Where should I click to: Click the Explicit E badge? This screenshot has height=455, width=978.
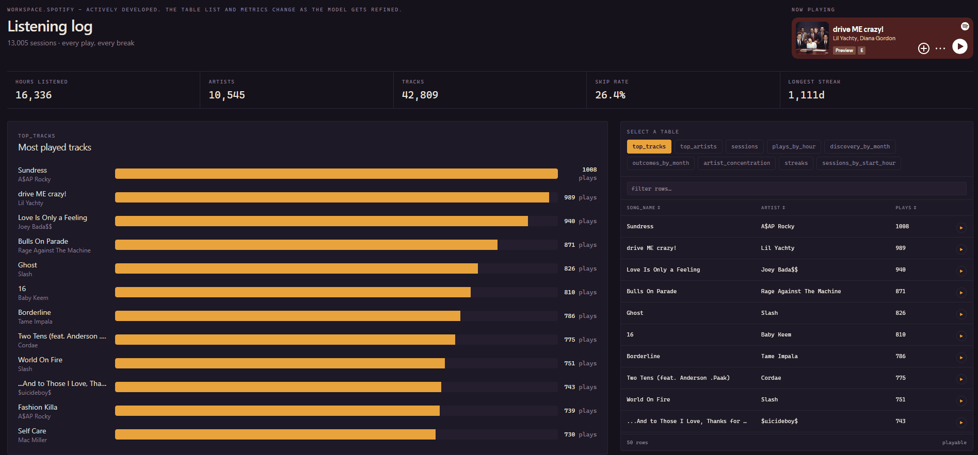coord(861,50)
